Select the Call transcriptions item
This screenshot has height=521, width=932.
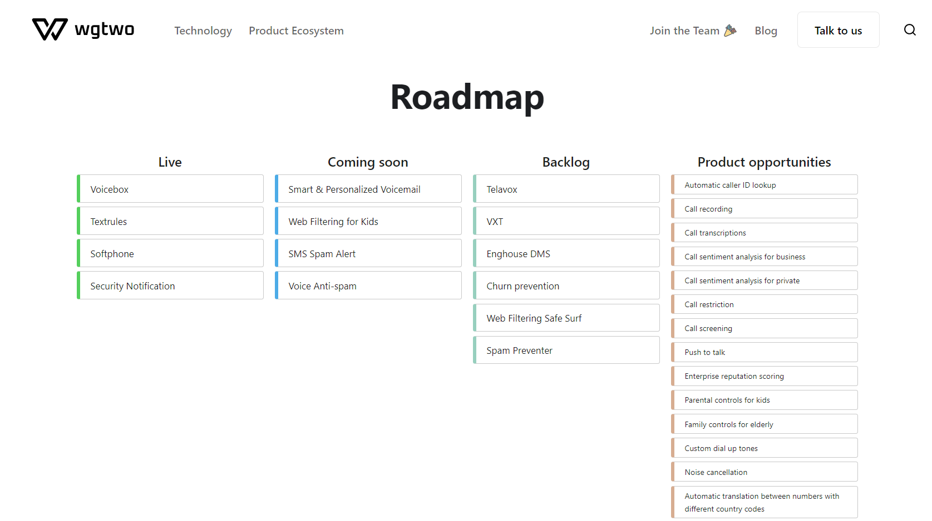click(x=765, y=232)
